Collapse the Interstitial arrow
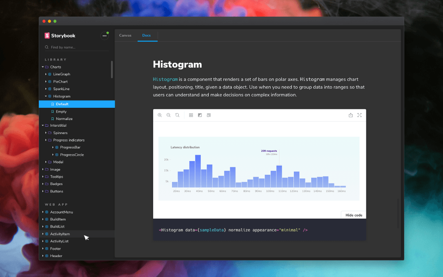 pos(43,126)
